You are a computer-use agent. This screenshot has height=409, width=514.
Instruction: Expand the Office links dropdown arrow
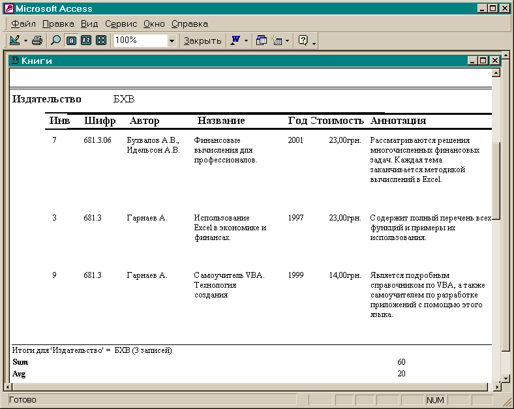click(246, 40)
